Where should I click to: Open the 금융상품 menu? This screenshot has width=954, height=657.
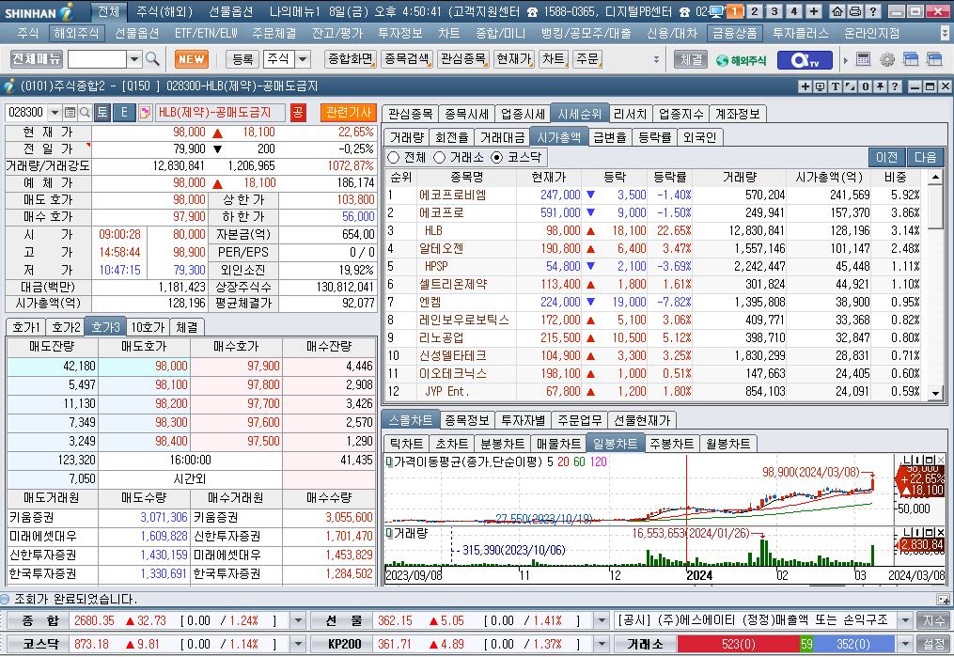pyautogui.click(x=735, y=34)
